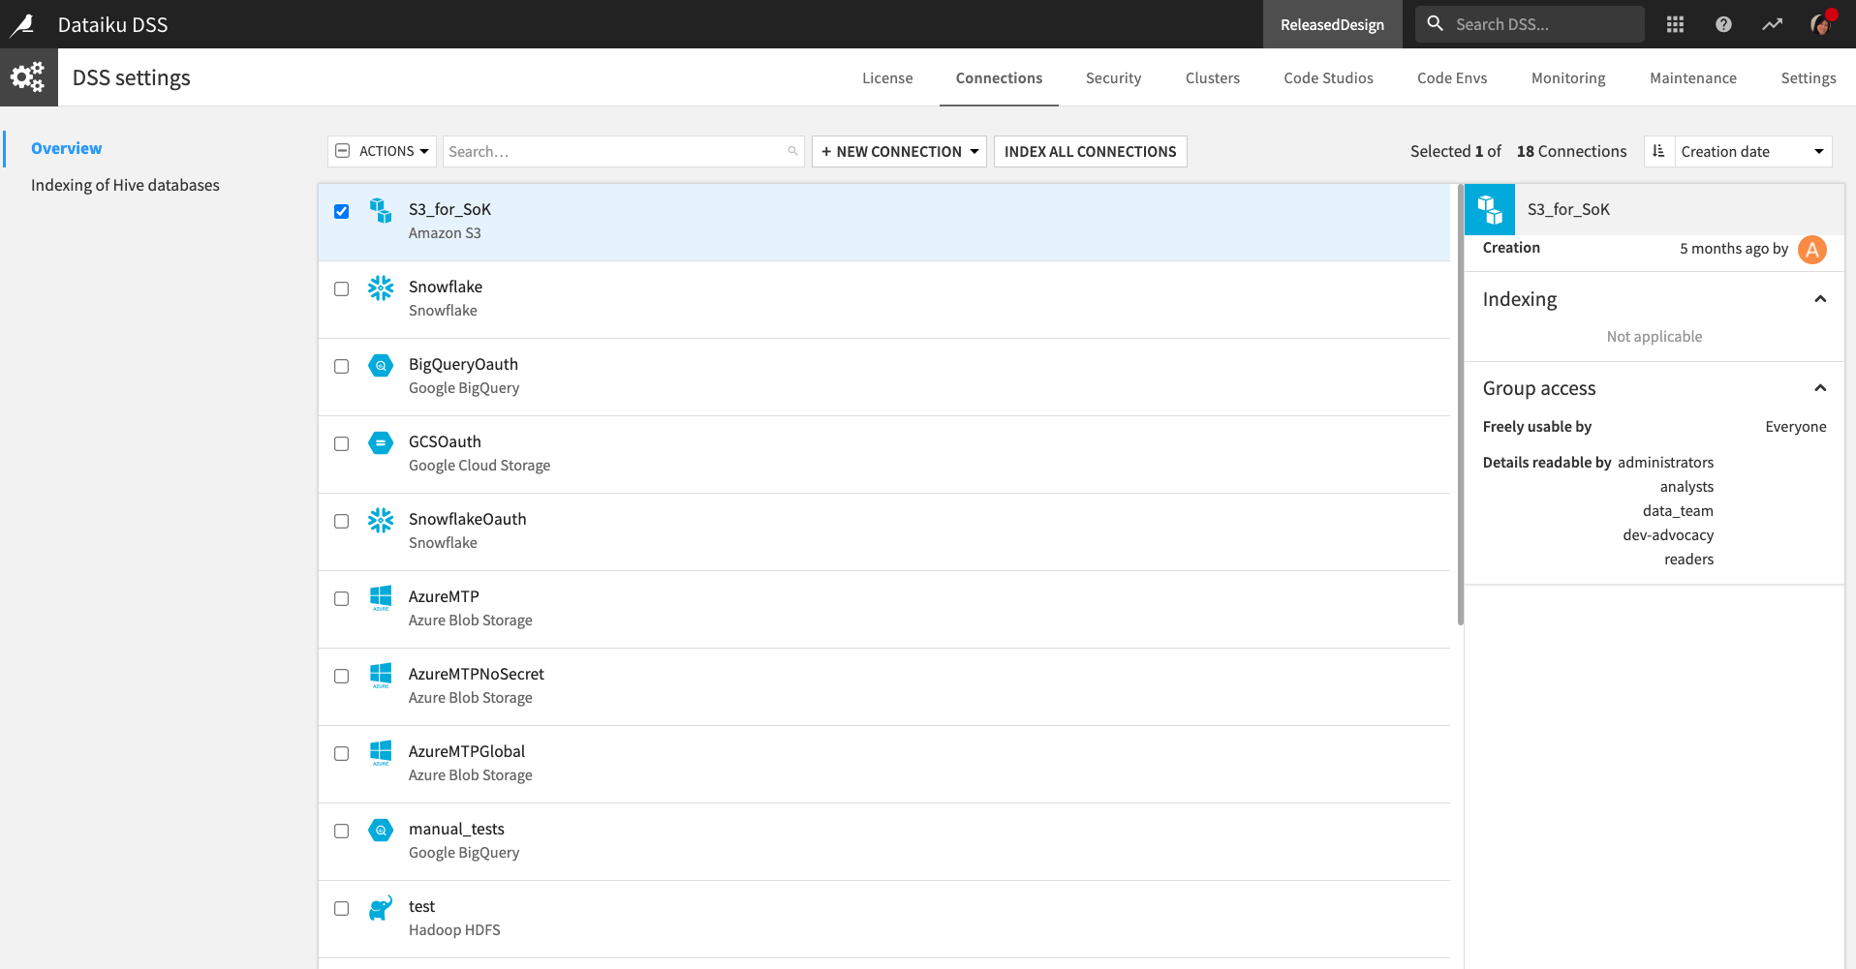Check the SnowflakeOauth connection checkbox
Viewport: 1856px width, 969px height.
pos(341,521)
